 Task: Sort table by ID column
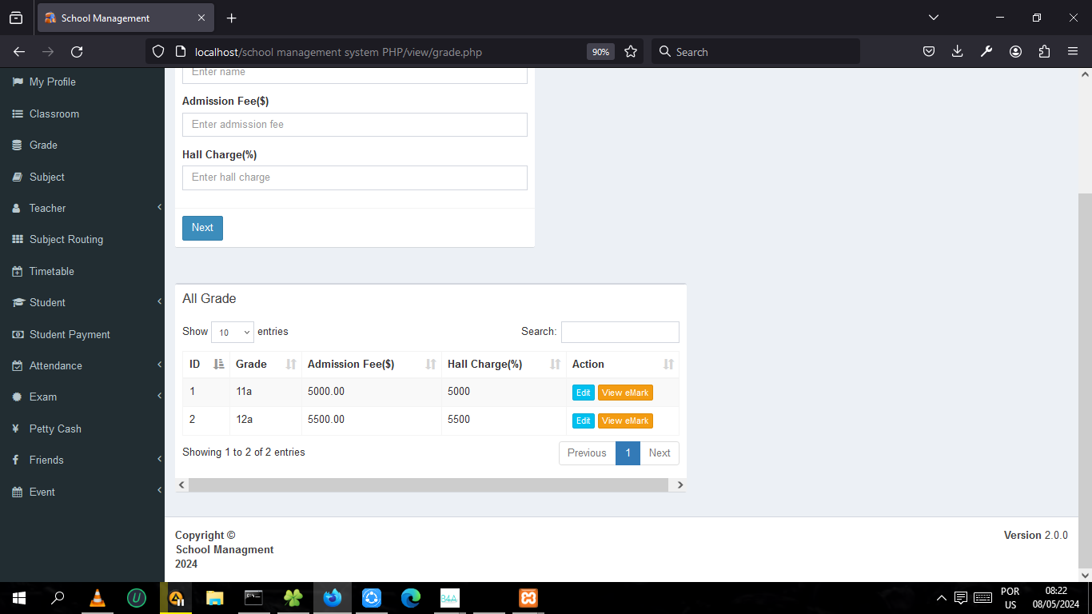coord(206,365)
